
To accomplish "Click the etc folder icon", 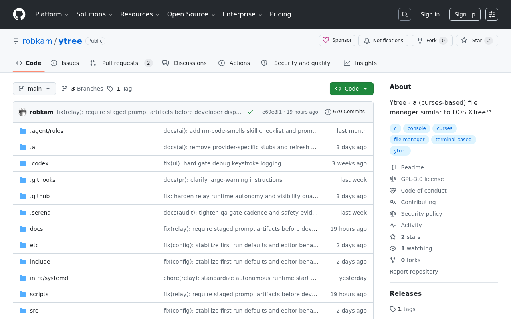I will coord(23,245).
